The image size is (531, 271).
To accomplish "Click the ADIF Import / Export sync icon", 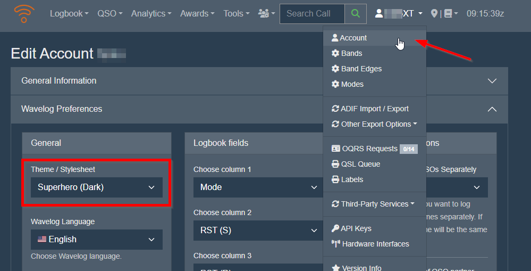I will (335, 109).
